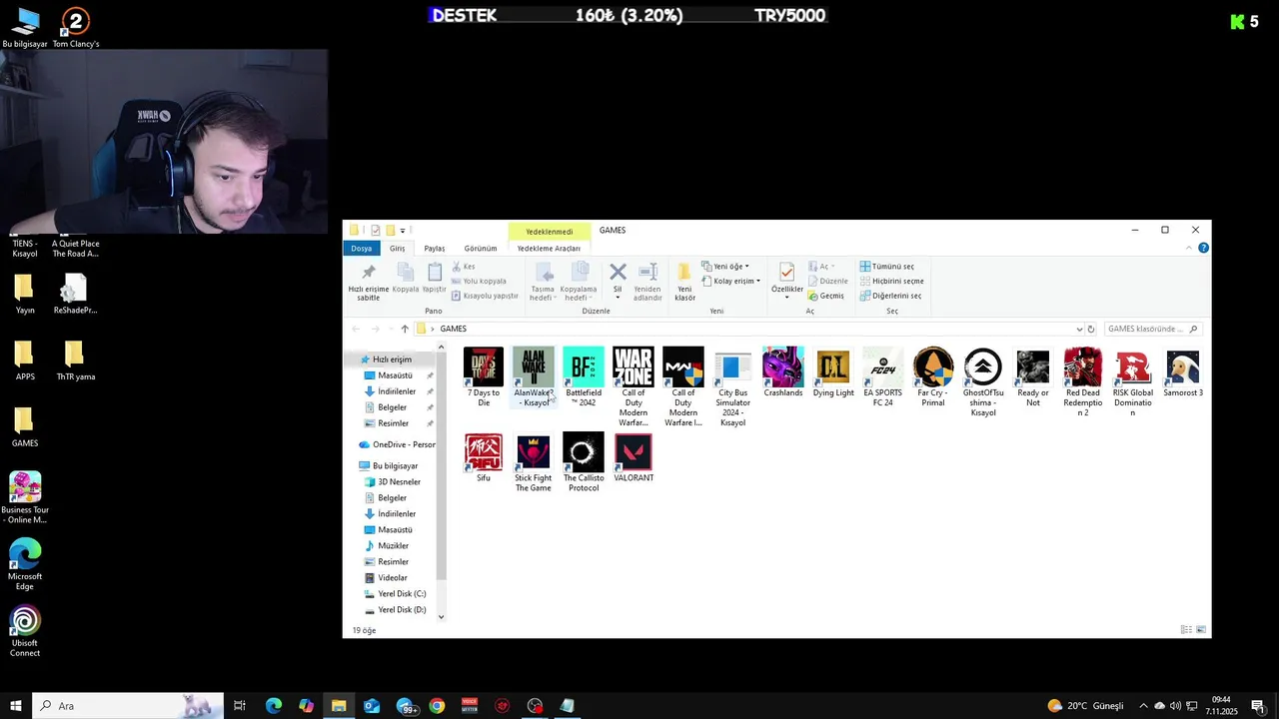Select İndirilenler under Hızlı erişim

[x=390, y=391]
